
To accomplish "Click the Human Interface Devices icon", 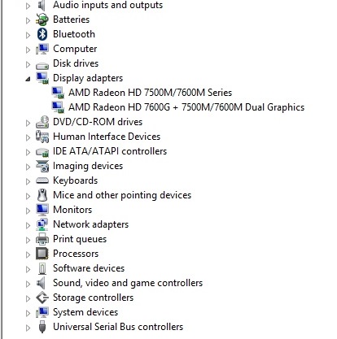I will (x=42, y=137).
